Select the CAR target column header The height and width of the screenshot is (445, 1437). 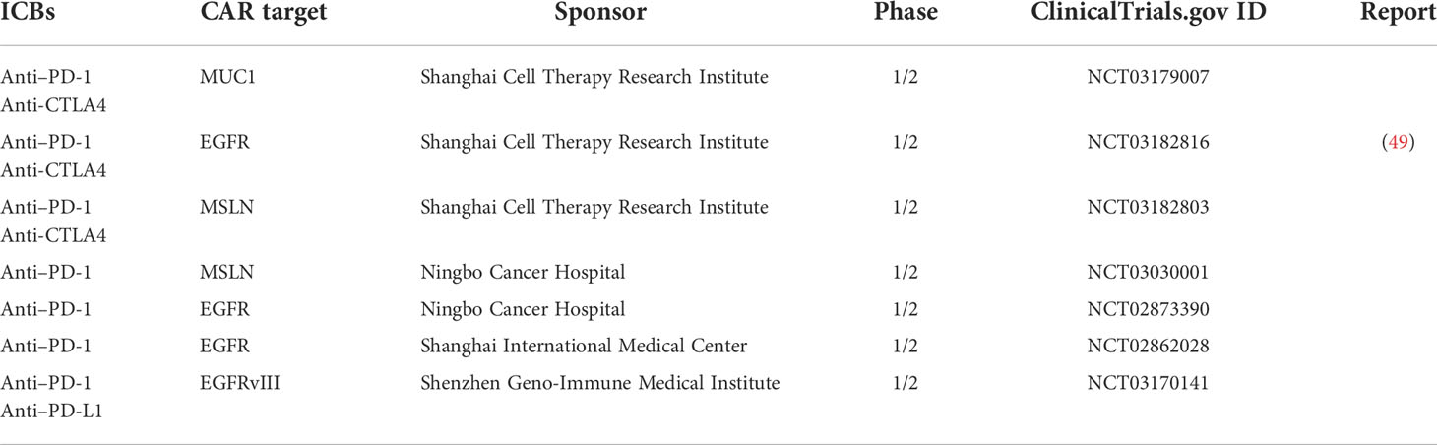[x=262, y=13]
